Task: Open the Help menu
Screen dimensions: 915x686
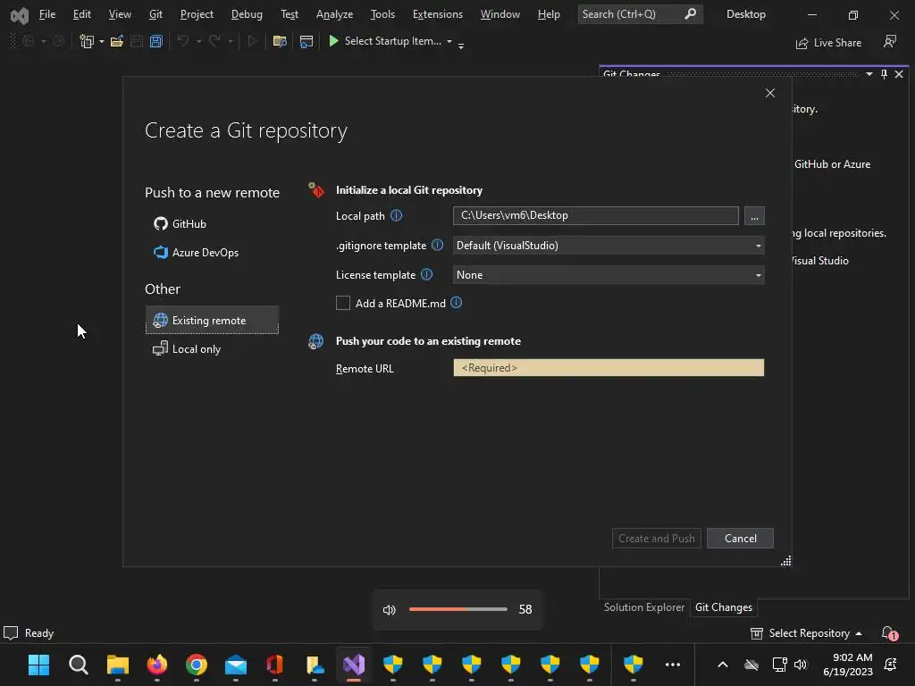Action: (x=549, y=14)
